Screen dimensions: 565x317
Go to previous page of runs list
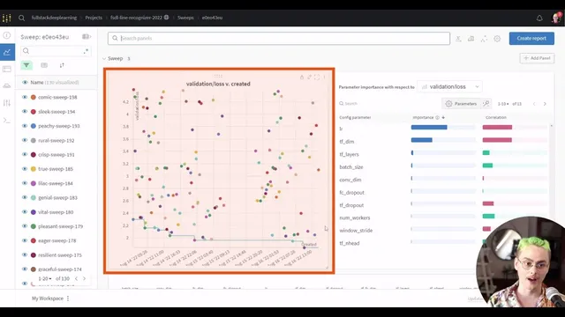pyautogui.click(x=76, y=278)
